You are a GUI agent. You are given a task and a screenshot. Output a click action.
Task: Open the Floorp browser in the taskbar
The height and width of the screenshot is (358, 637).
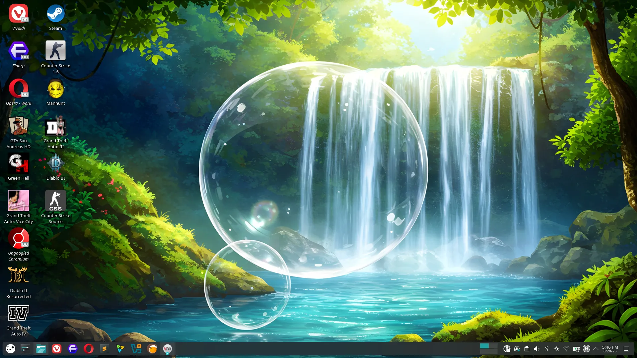[x=73, y=349]
